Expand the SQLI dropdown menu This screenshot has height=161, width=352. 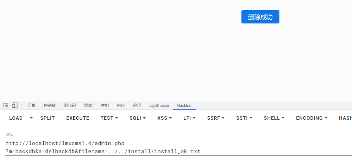point(138,118)
